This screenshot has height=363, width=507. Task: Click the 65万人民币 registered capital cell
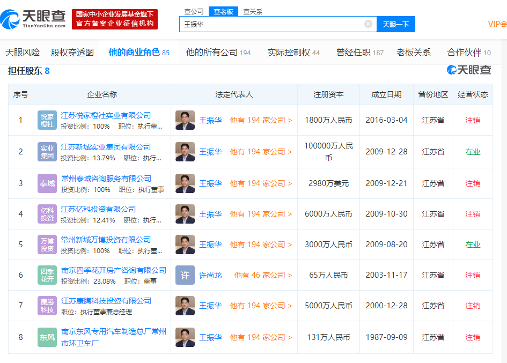[328, 275]
